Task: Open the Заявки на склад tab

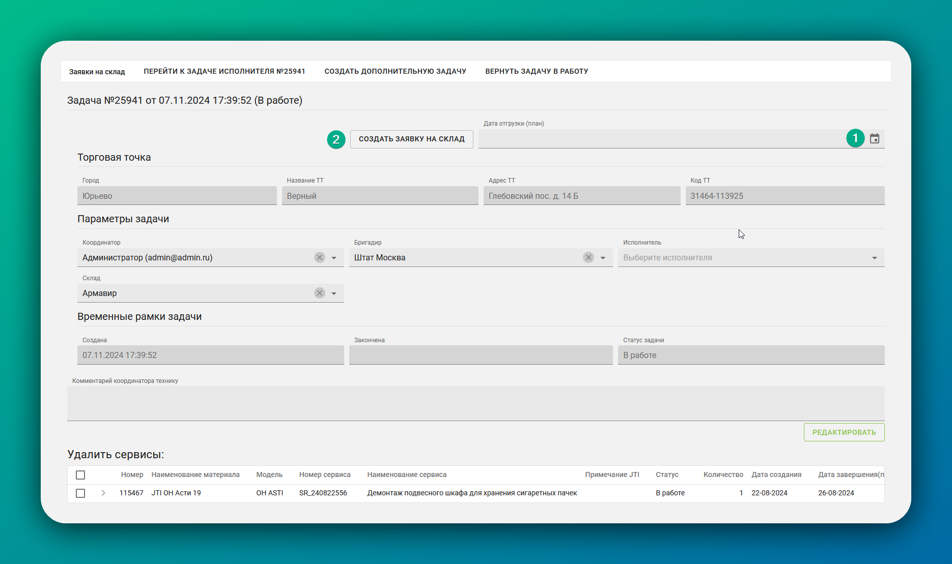Action: [97, 72]
